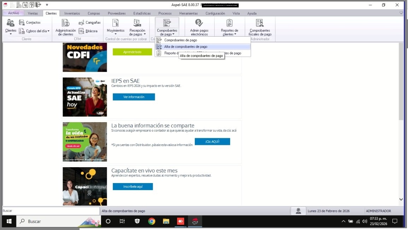
Task: Open Comprobantes fiscales de pago
Action: [x=260, y=28]
